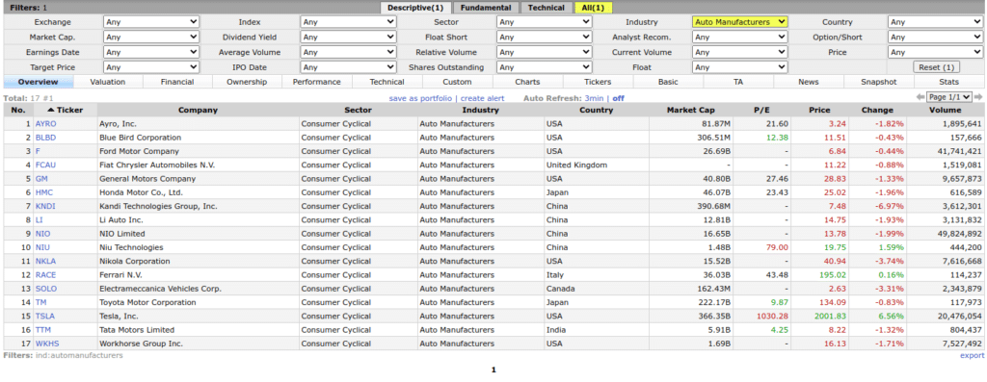987x382 pixels.
Task: Switch to the Fundamental filter tab
Action: 486,8
